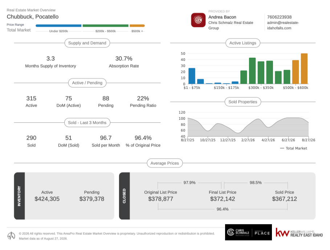
Task: Click the admin@realestate-idahofalls.com email
Action: [x=283, y=25]
